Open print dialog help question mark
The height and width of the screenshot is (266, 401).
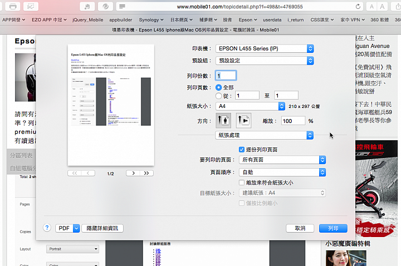(x=47, y=228)
